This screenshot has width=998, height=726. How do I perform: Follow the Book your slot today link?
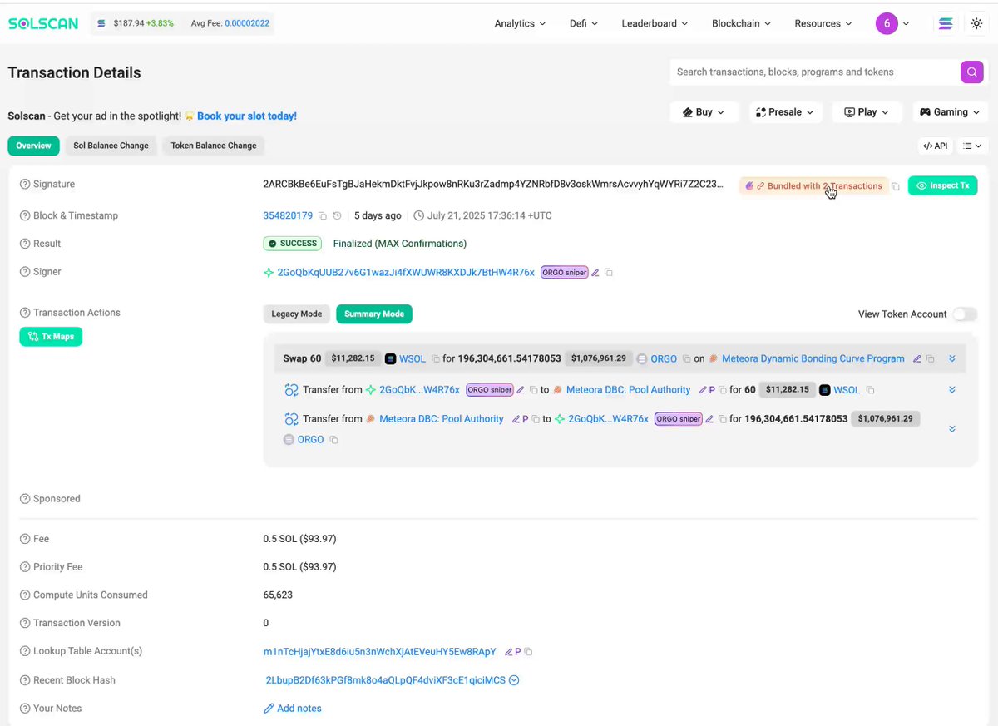247,116
